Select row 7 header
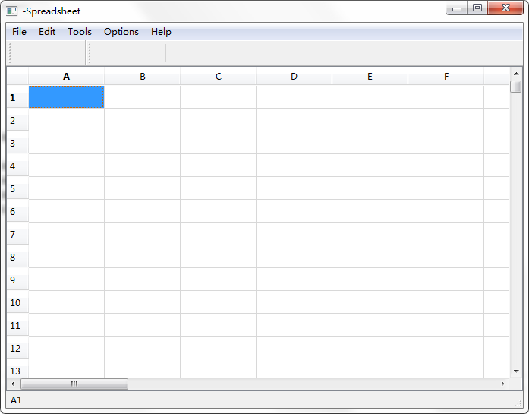This screenshot has height=414, width=529. click(x=17, y=234)
